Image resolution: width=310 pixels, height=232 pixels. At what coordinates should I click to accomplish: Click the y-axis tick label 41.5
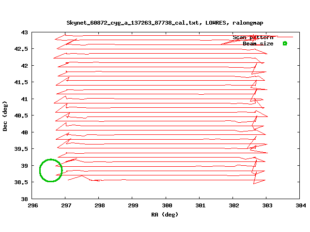[21, 82]
